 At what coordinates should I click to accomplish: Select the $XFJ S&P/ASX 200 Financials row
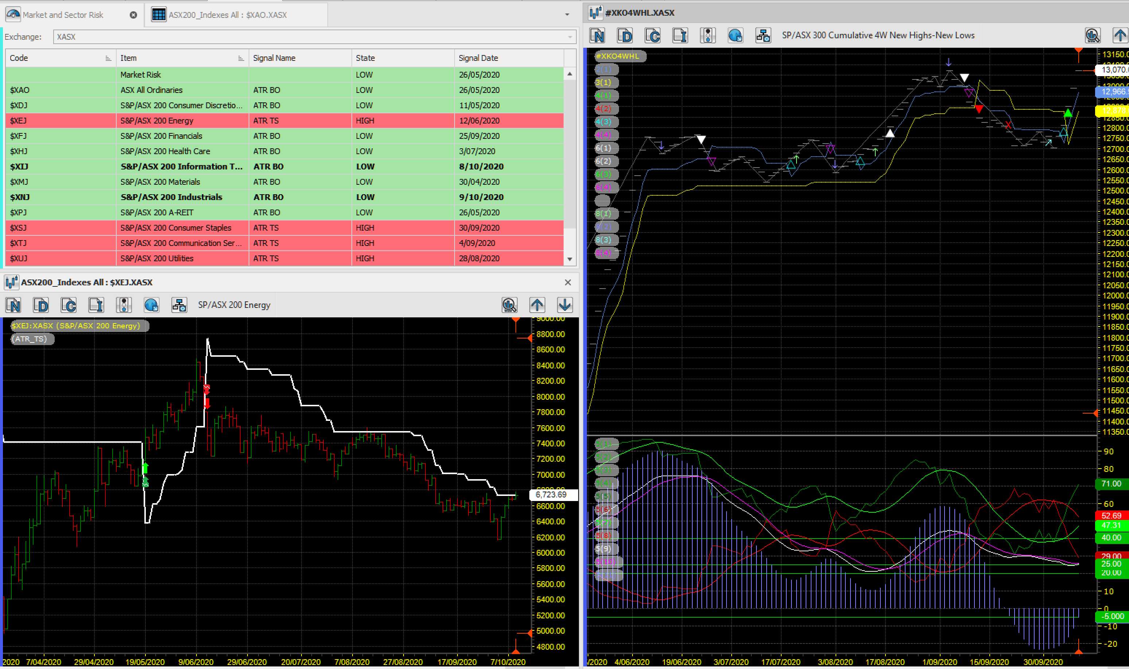[x=284, y=136]
